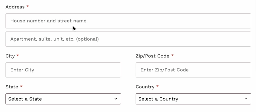Click the 'Select a Country' text

click(158, 99)
